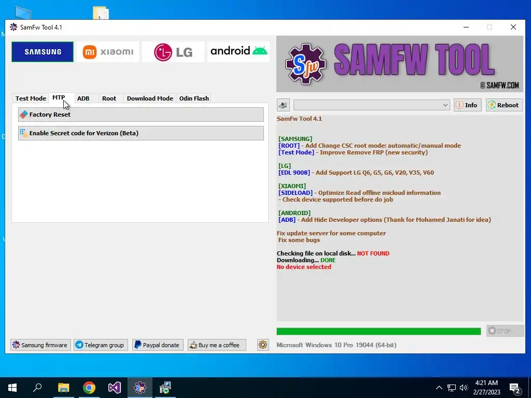The width and height of the screenshot is (531, 398).
Task: Click SamFw Tool taskbar icon
Action: pyautogui.click(x=140, y=388)
